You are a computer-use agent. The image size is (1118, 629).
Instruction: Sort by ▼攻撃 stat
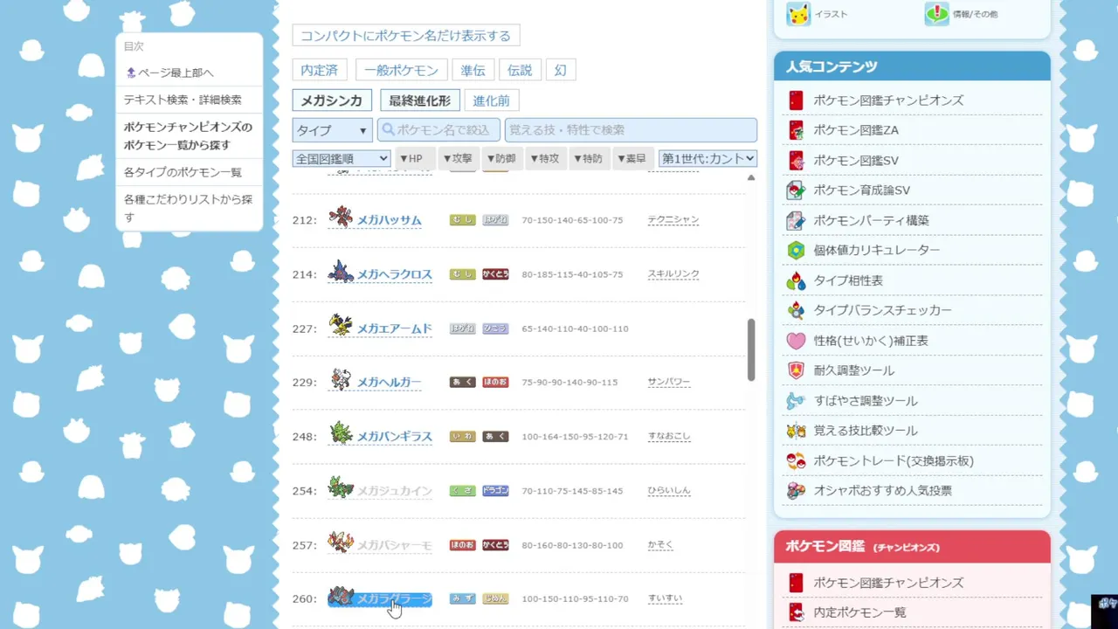pos(458,158)
